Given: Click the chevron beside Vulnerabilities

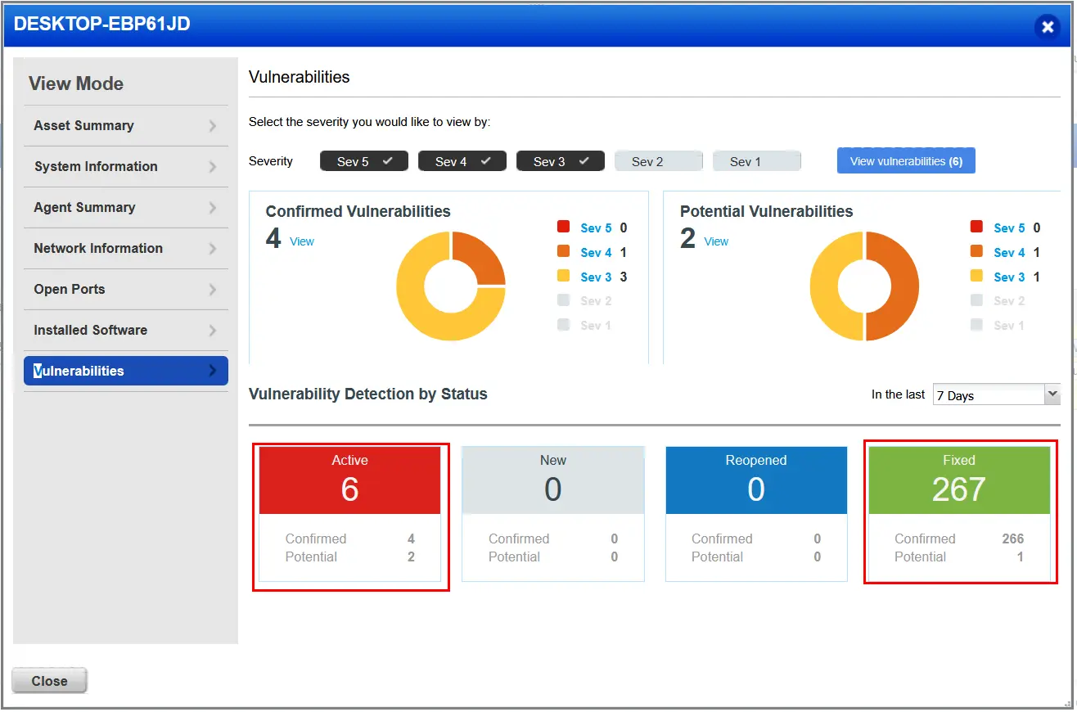Looking at the screenshot, I should [213, 371].
